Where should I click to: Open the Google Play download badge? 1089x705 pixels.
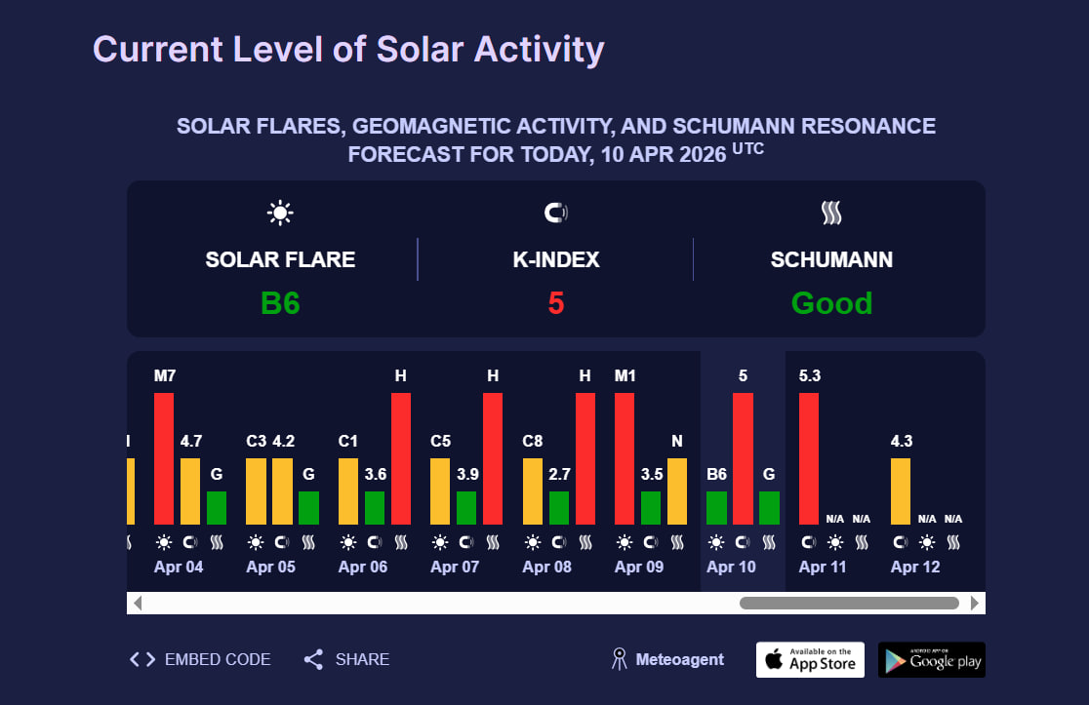click(931, 660)
